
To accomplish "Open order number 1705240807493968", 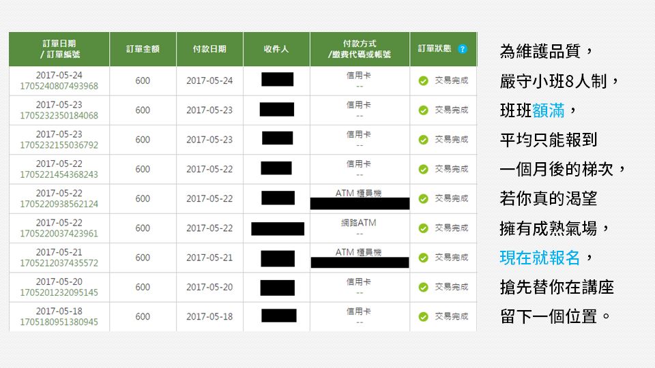I will pos(59,86).
